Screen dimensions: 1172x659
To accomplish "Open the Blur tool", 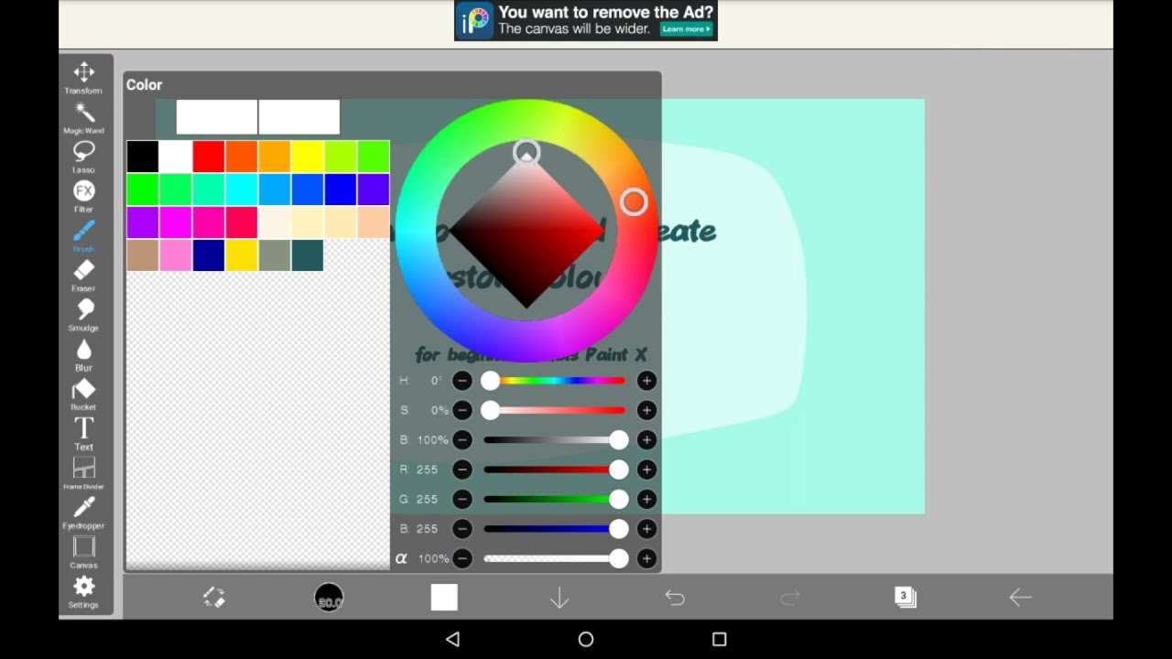I will (x=84, y=350).
